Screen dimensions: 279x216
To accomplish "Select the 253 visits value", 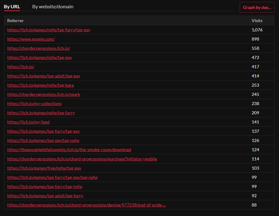I will (255, 85).
